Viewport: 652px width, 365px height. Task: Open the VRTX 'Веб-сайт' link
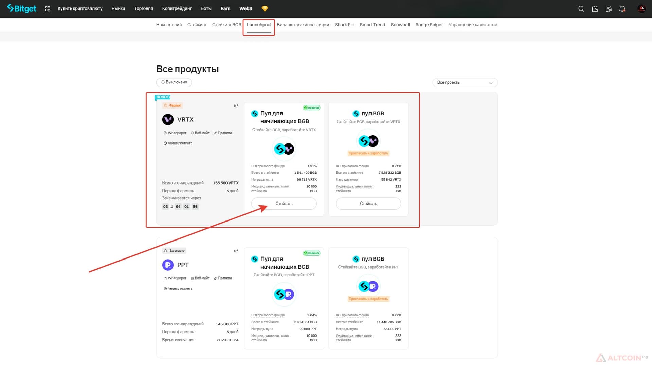200,133
